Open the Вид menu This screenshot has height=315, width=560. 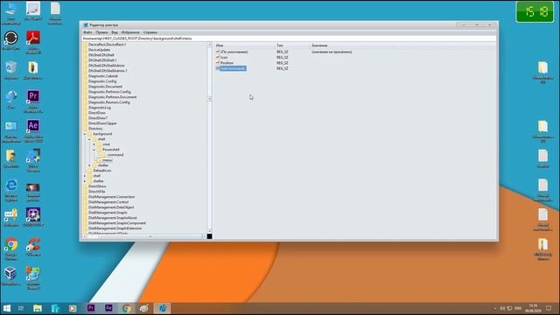(115, 32)
